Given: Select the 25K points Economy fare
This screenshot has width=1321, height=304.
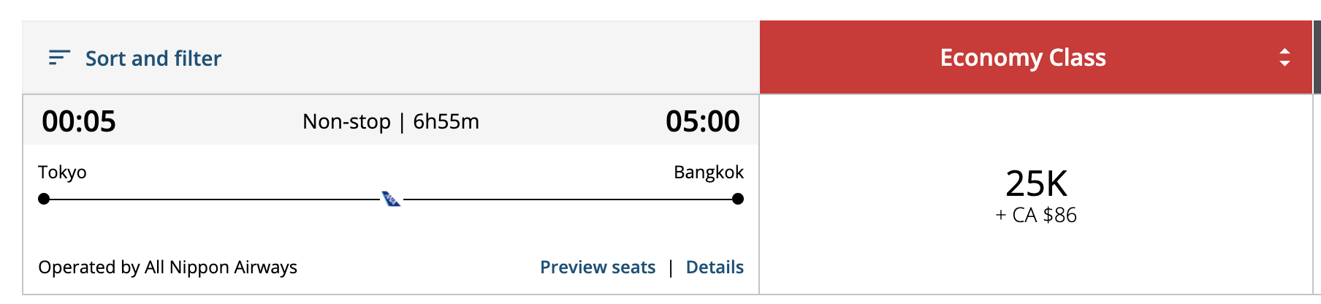Looking at the screenshot, I should click(x=1036, y=183).
